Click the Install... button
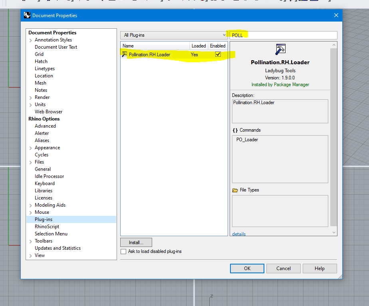Viewport: 369px width, 306px height. (136, 243)
